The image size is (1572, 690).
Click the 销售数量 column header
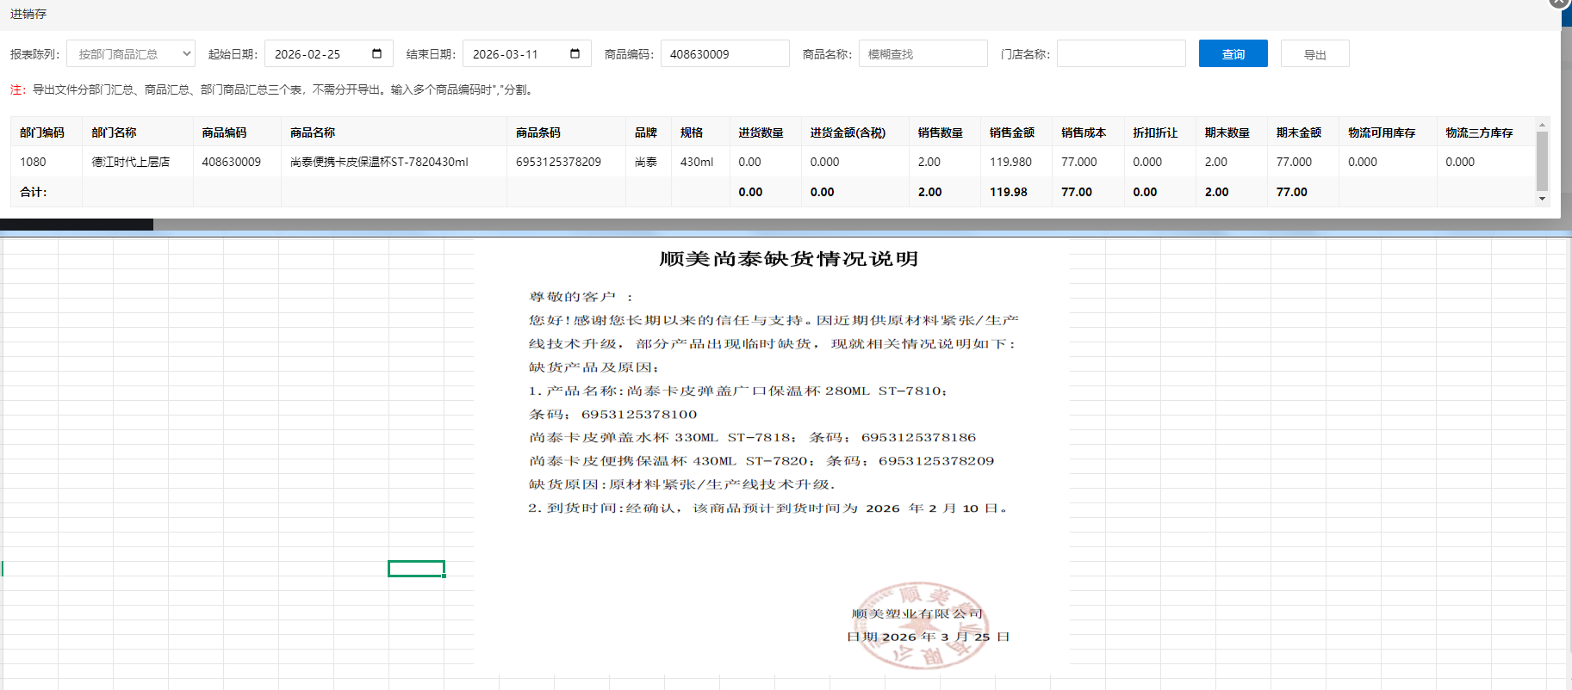point(940,132)
